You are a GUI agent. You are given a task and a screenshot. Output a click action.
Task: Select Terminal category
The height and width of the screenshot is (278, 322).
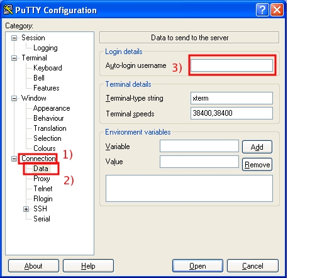tap(34, 58)
